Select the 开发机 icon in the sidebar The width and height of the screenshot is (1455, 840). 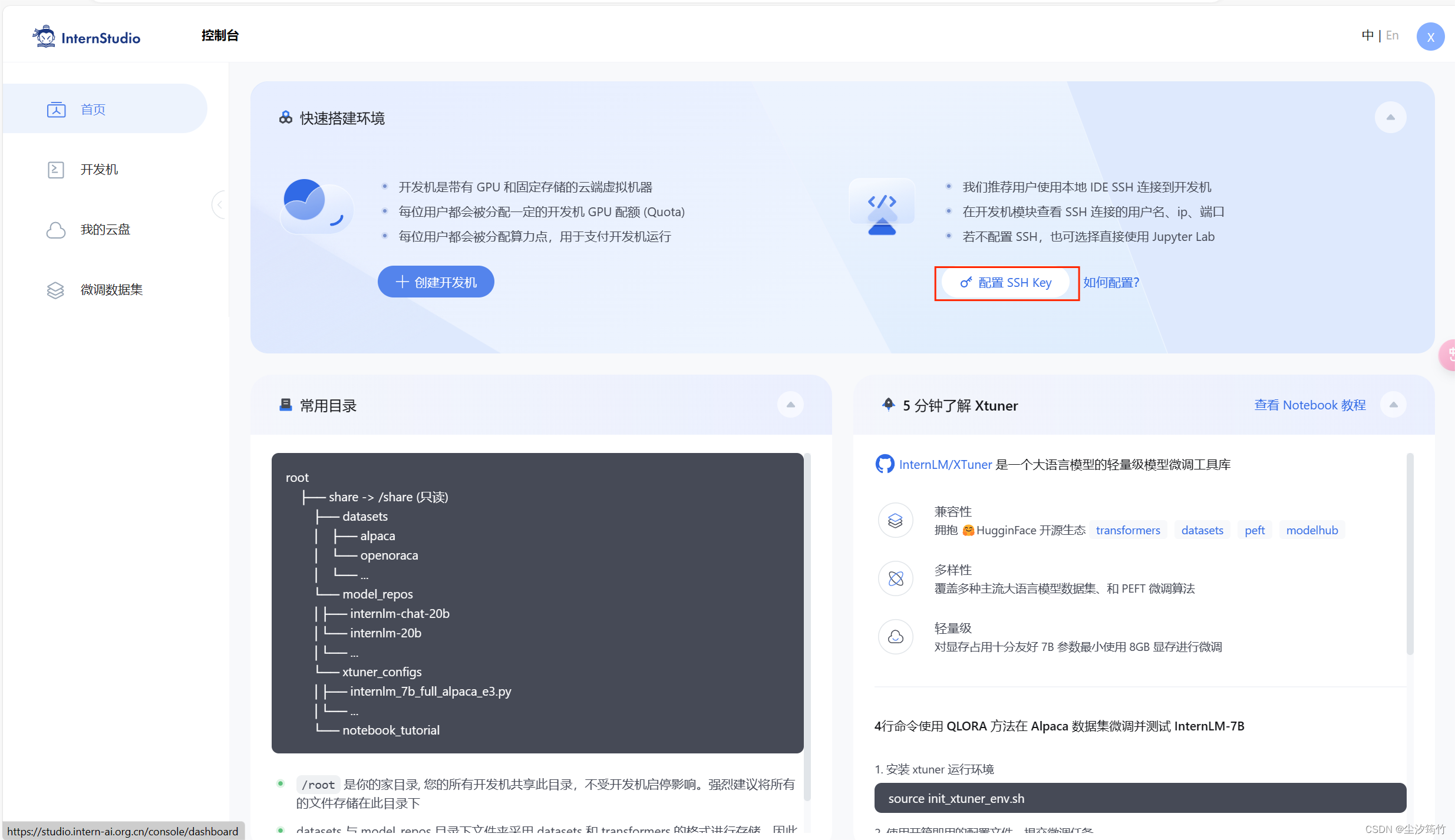click(55, 170)
